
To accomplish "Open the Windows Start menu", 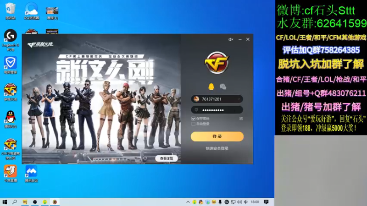I will click(5, 202).
